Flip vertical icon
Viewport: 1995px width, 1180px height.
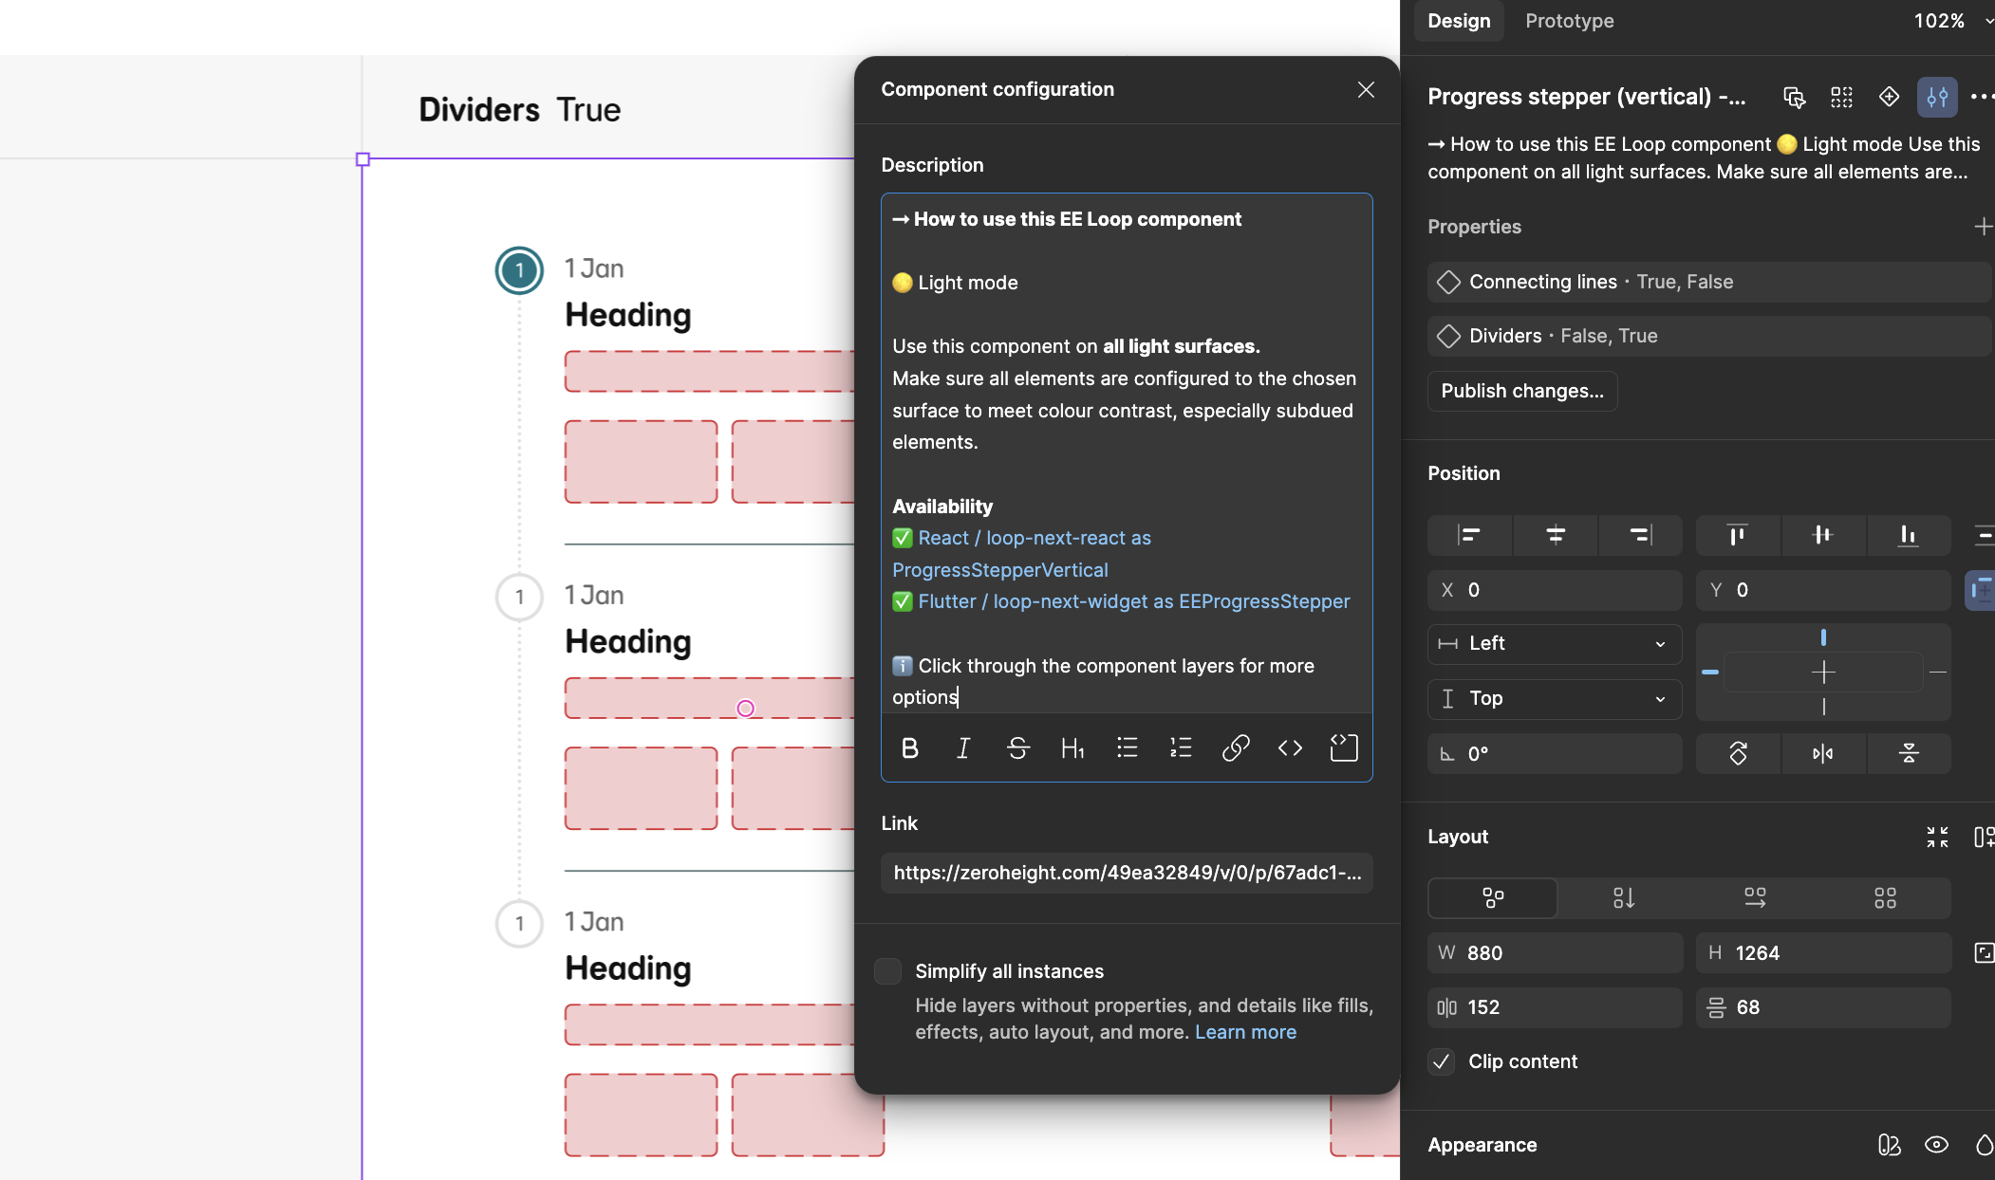click(1909, 753)
